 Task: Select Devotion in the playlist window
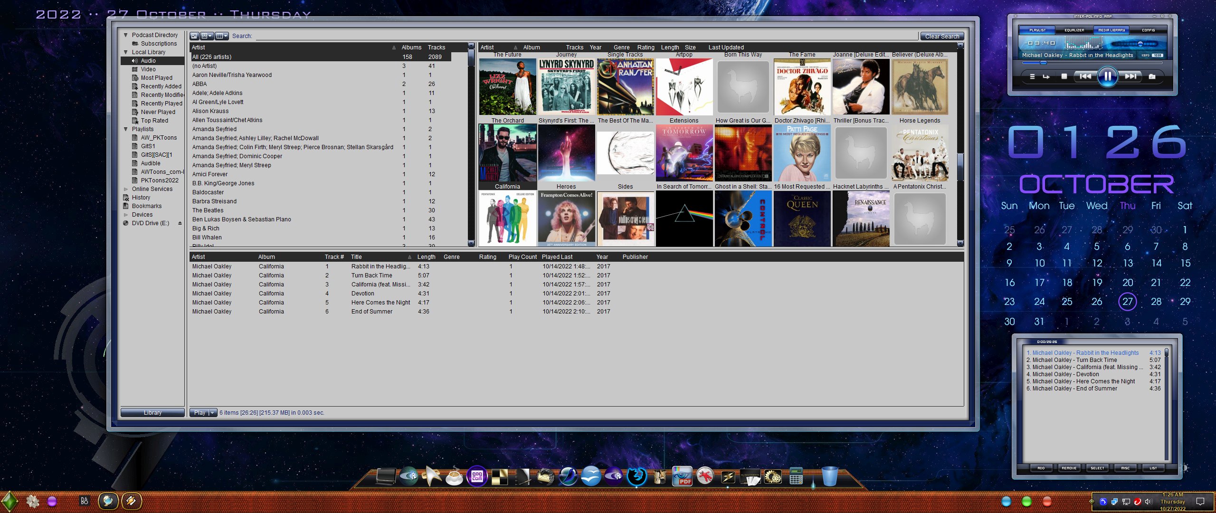[x=1093, y=374]
